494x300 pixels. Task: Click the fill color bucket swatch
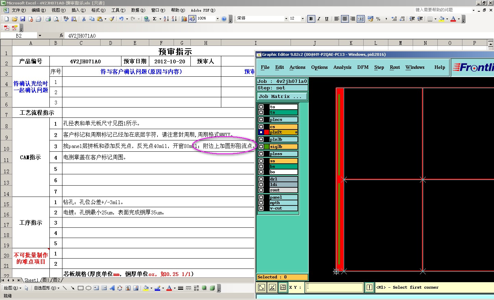442,19
